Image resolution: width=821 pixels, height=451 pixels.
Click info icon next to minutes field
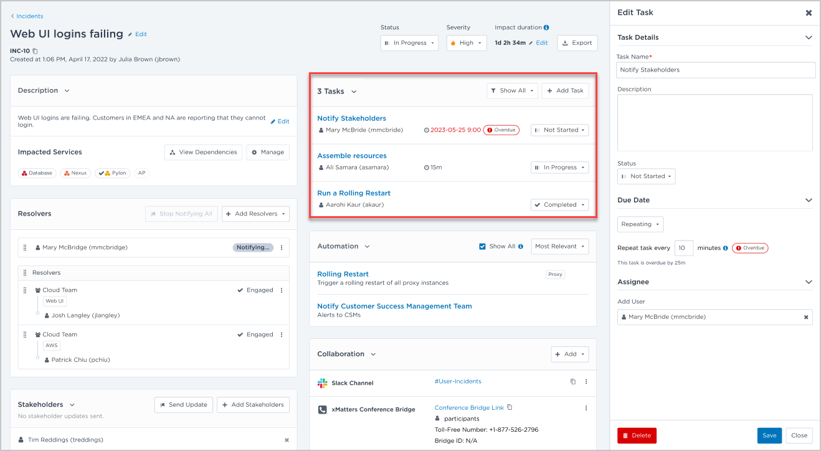pyautogui.click(x=726, y=248)
